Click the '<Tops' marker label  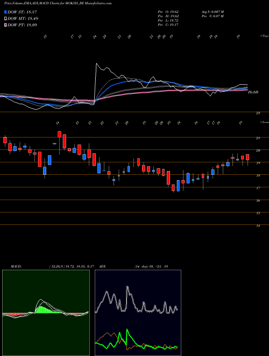pyautogui.click(x=264, y=36)
